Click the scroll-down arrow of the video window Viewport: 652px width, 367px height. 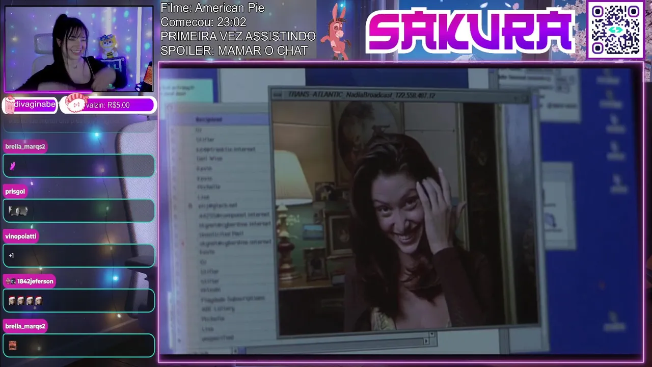click(x=432, y=334)
